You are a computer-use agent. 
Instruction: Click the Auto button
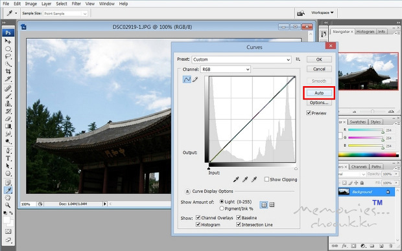click(319, 93)
